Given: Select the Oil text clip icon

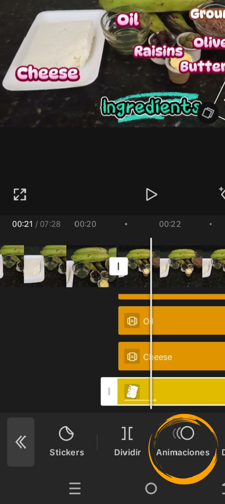Looking at the screenshot, I should [x=132, y=321].
